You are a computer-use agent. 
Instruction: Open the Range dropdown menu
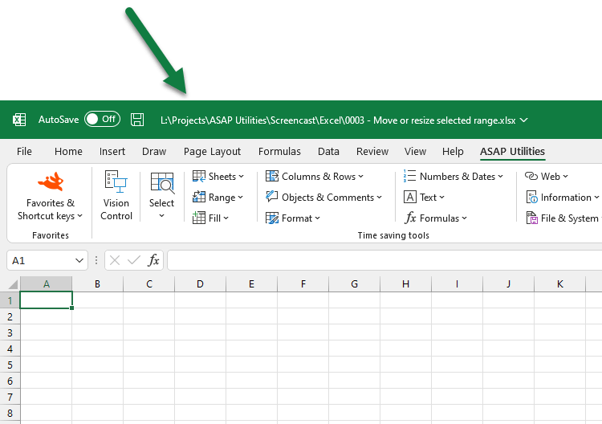pyautogui.click(x=226, y=198)
